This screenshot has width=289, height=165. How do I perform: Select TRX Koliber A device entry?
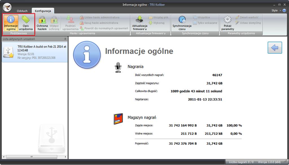tap(35, 52)
